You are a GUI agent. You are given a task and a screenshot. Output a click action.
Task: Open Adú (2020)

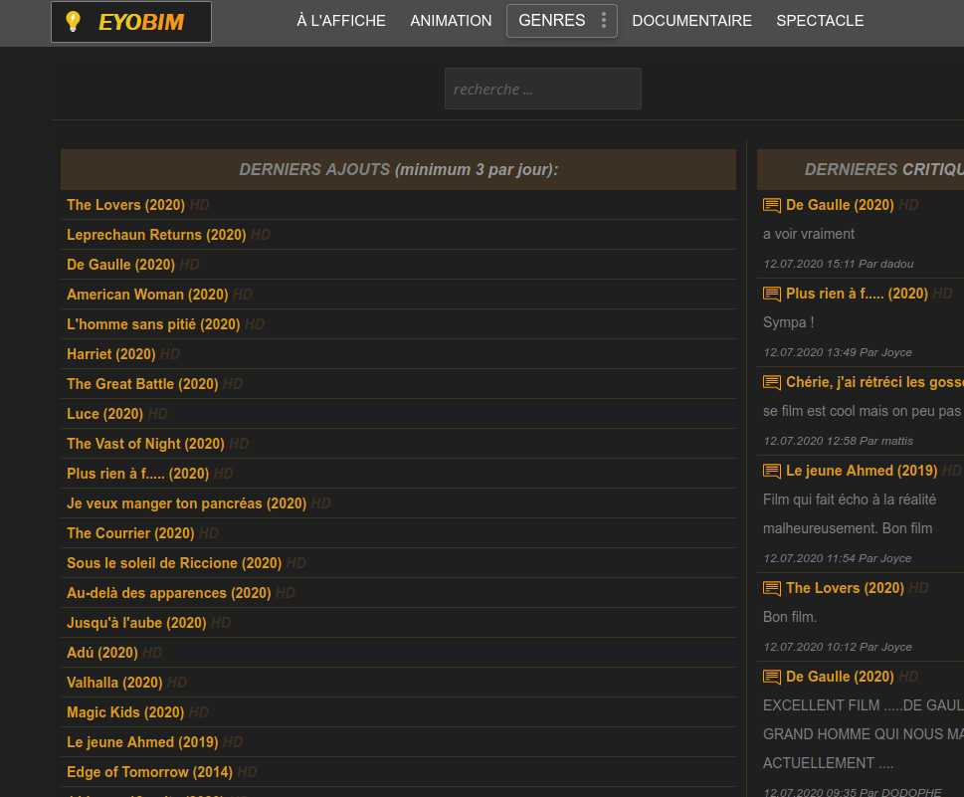102,653
